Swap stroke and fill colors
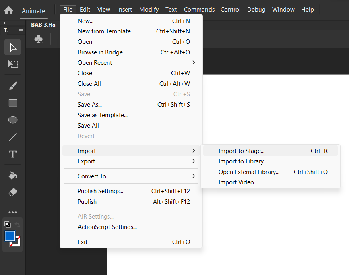Image resolution: width=349 pixels, height=275 pixels. [17, 225]
